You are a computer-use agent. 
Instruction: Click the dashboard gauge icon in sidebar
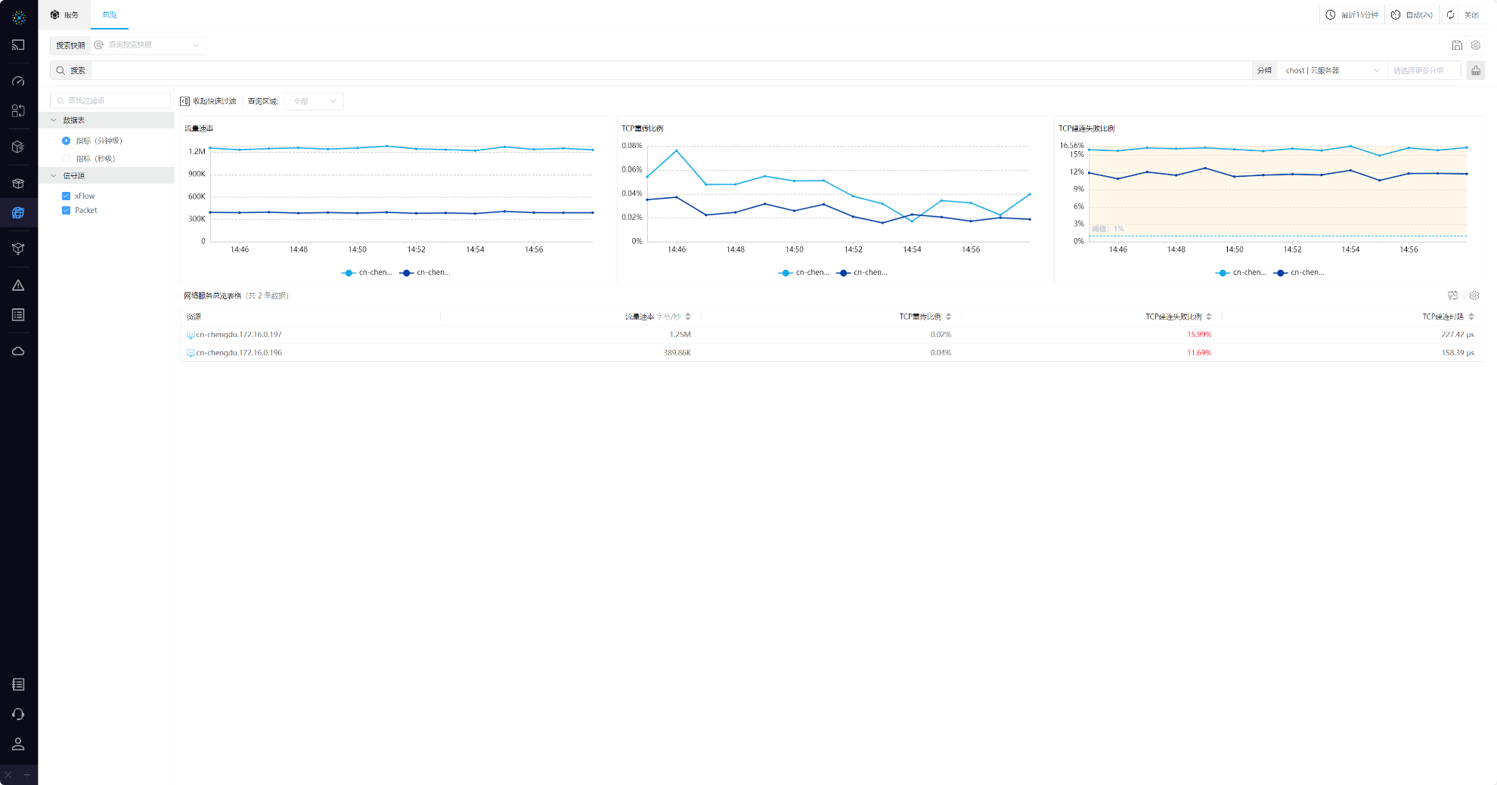(x=18, y=81)
